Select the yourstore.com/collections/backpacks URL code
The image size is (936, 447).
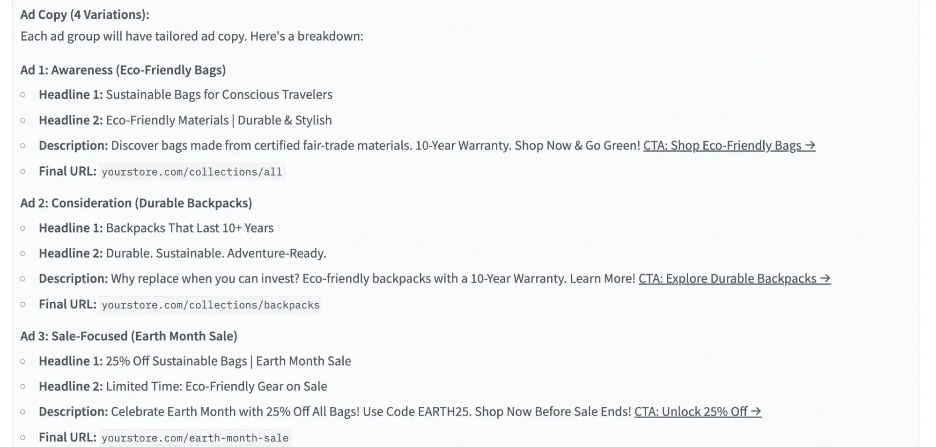tap(210, 305)
